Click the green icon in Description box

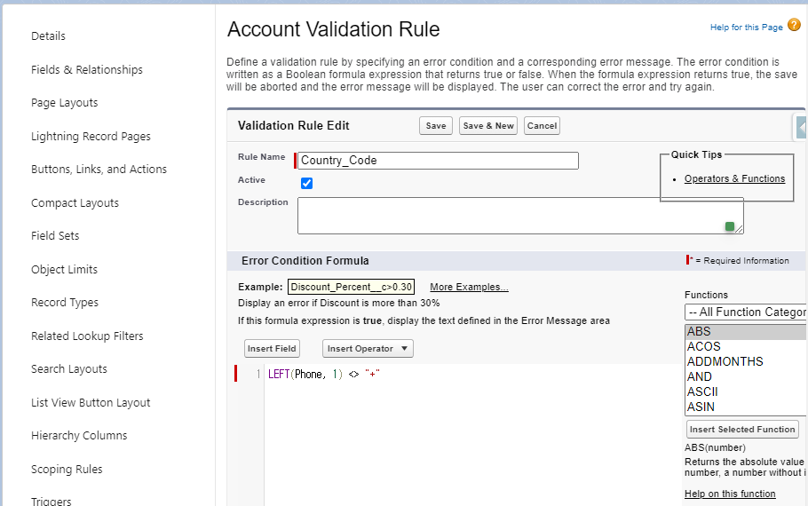(x=729, y=226)
